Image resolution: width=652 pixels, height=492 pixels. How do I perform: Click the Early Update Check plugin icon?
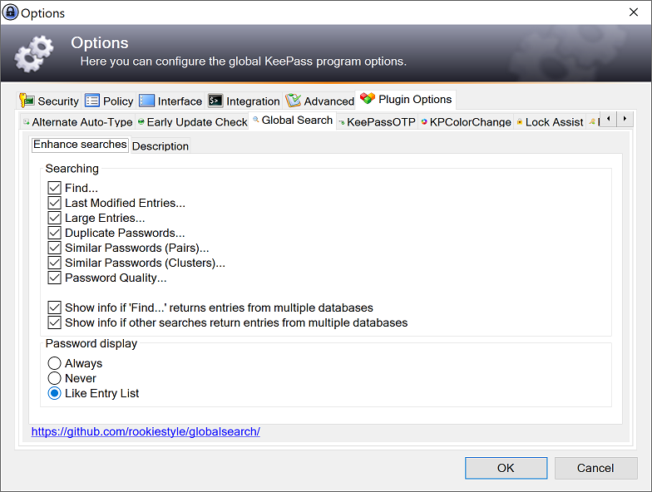click(141, 121)
